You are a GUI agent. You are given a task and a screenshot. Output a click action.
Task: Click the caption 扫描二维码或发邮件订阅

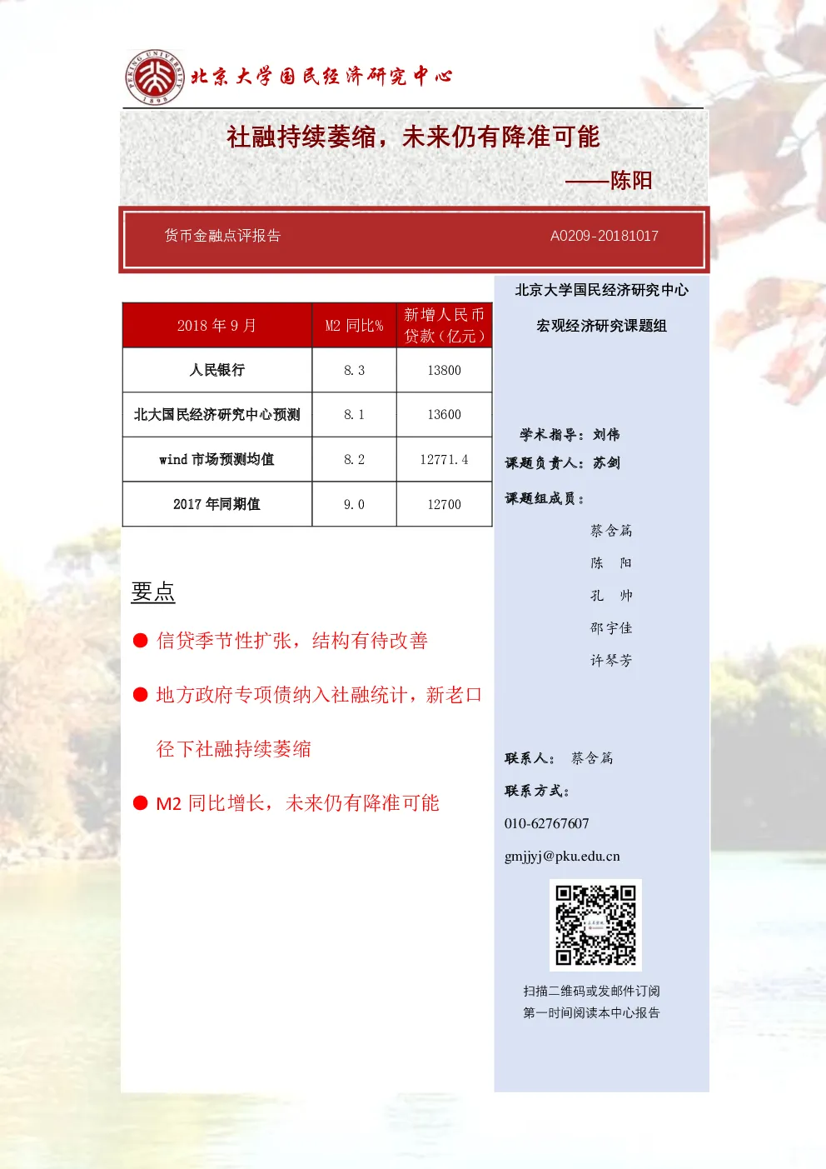point(591,991)
